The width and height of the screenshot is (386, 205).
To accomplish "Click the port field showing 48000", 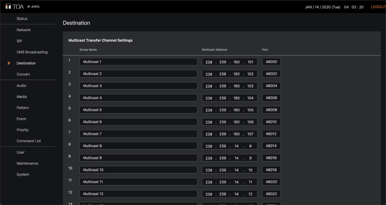I will click(271, 62).
